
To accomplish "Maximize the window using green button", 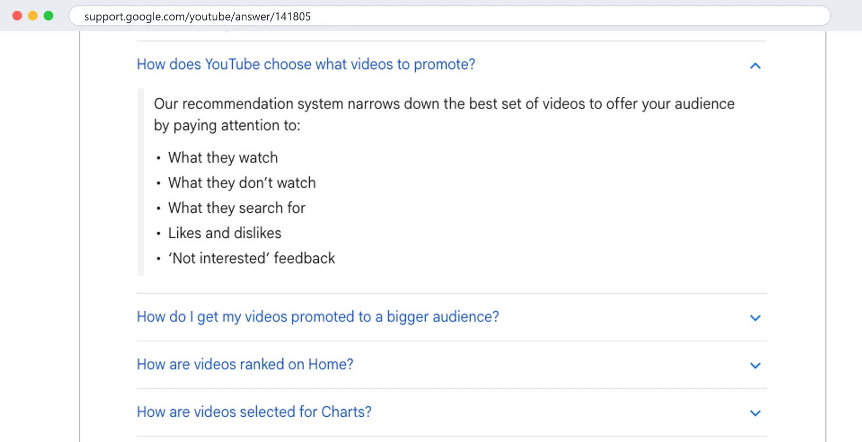I will click(48, 16).
